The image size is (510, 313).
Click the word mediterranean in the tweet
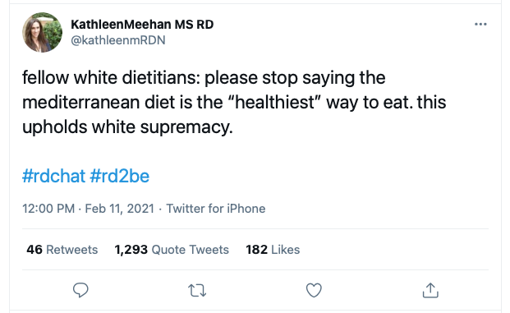81,102
